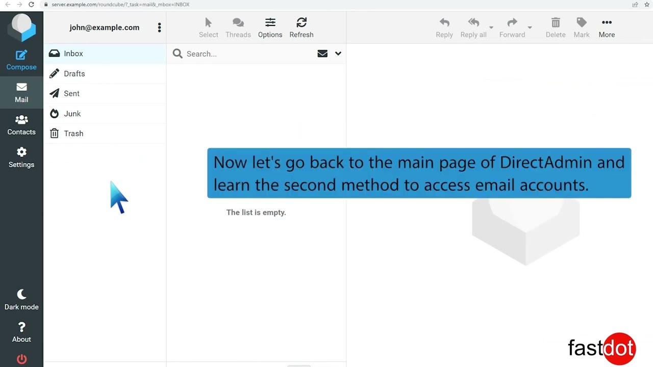This screenshot has height=367, width=653.
Task: Click the envelope filter icon in search bar
Action: pos(322,54)
